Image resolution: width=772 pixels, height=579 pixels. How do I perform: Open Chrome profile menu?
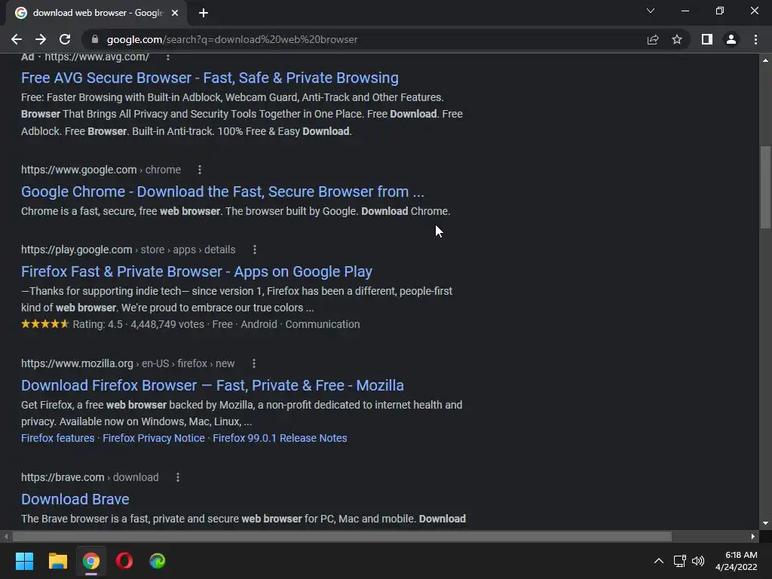coord(731,39)
